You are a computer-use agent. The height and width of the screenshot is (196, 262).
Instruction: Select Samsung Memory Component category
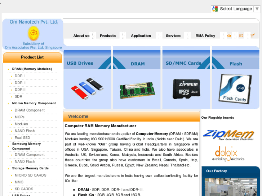coord(26,146)
